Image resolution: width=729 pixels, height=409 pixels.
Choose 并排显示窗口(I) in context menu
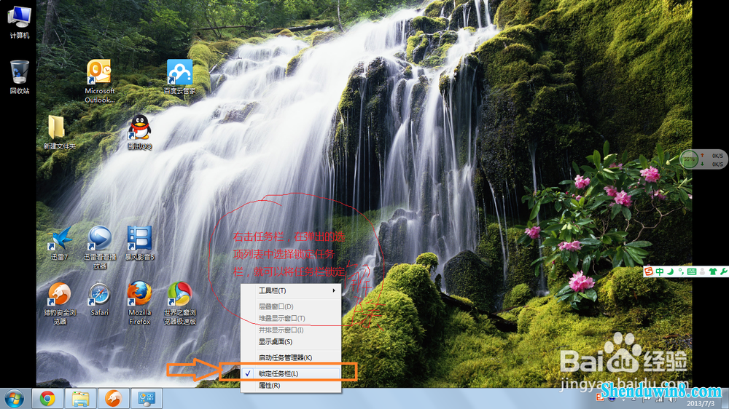point(291,330)
